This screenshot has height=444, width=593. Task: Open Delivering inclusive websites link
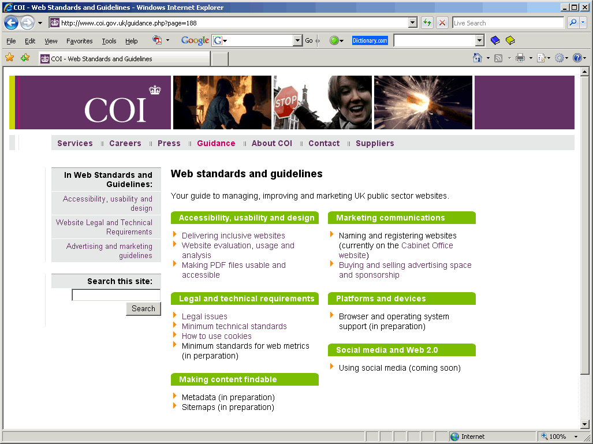233,236
